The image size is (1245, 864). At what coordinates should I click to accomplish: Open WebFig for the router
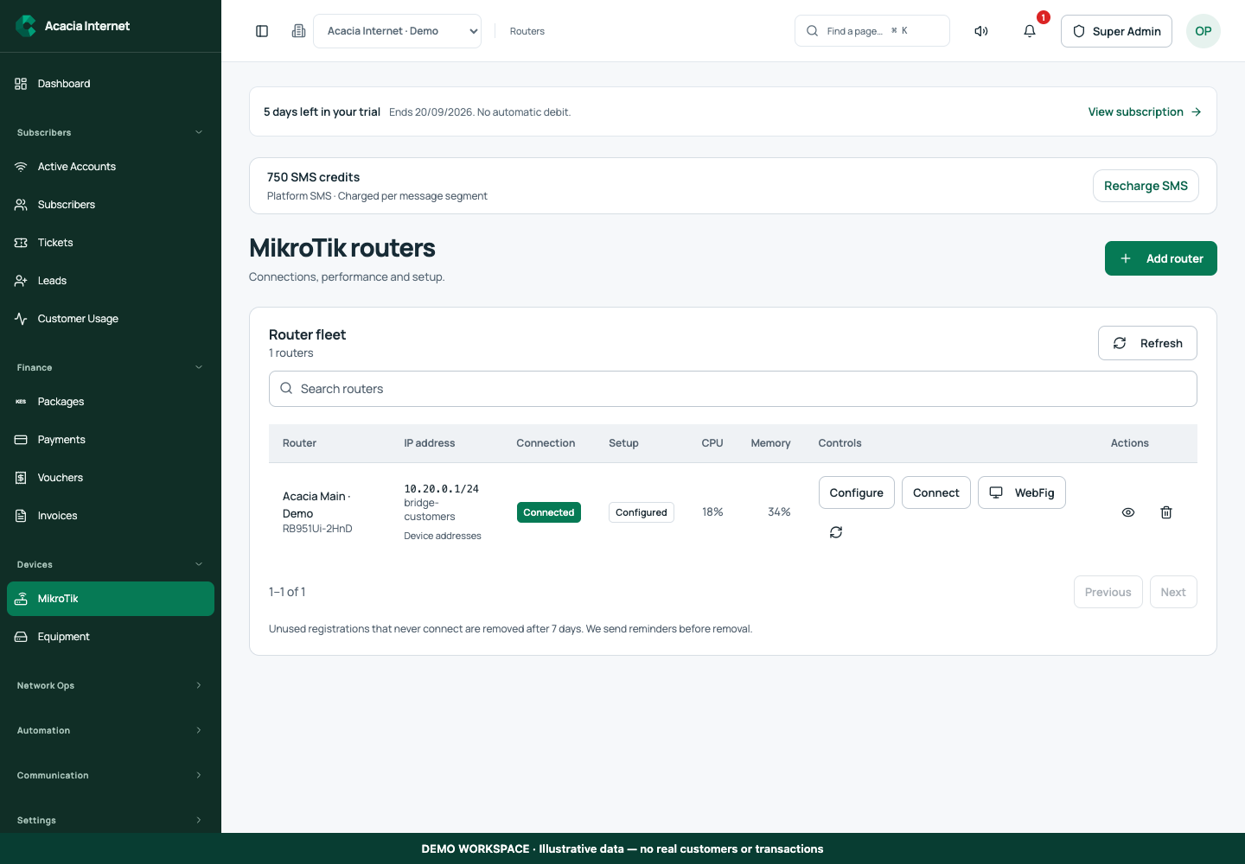click(1022, 492)
